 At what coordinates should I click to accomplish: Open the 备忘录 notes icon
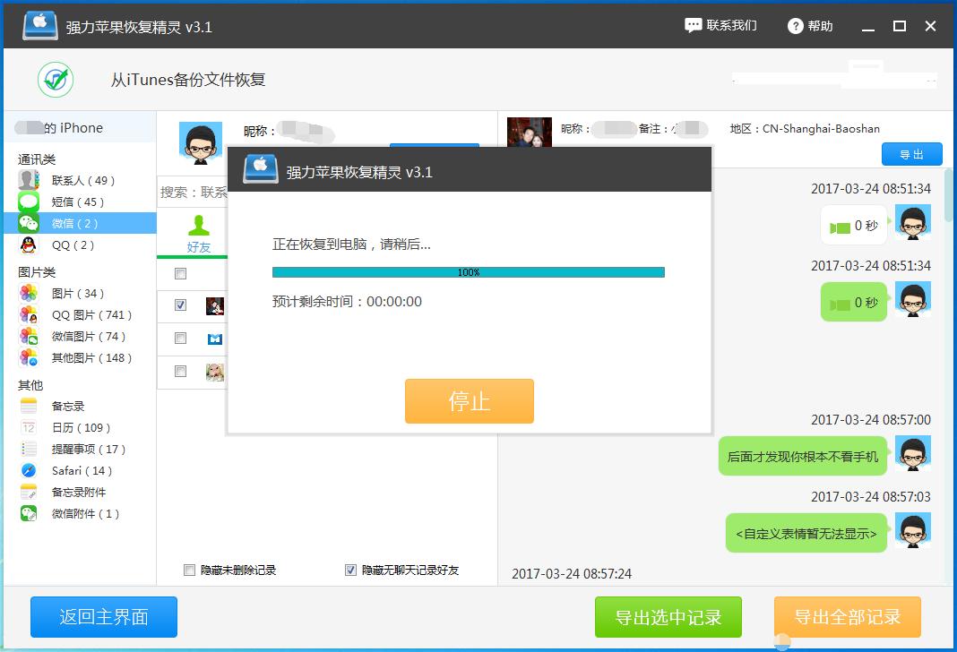point(27,405)
